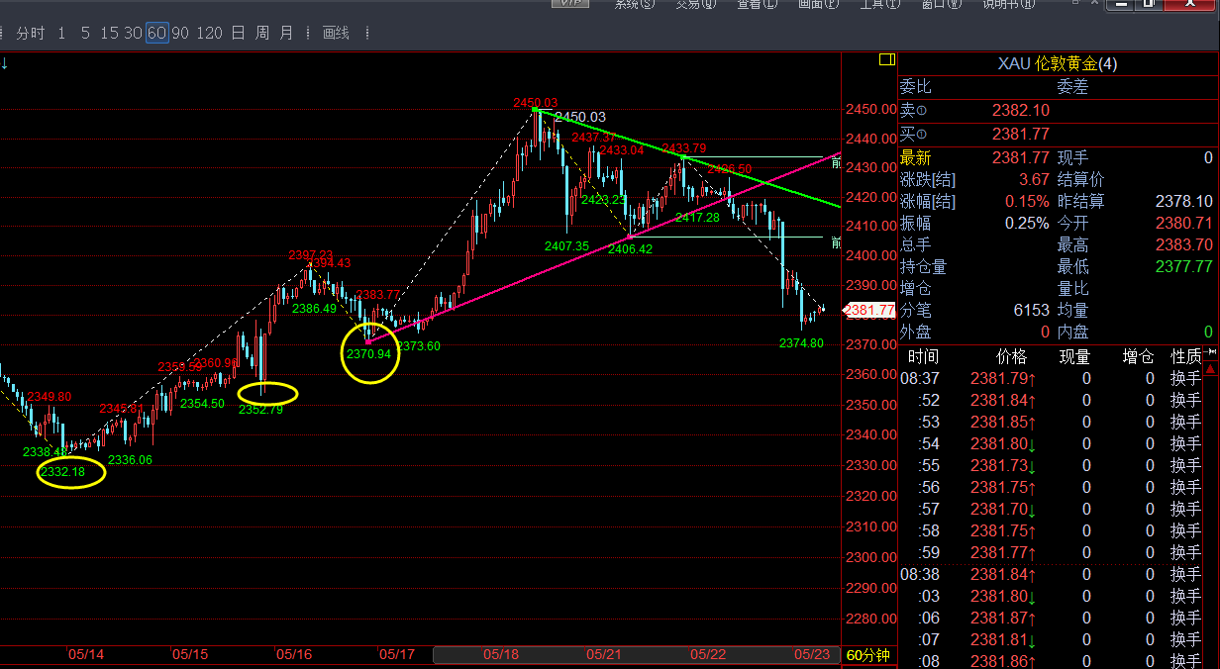The height and width of the screenshot is (669, 1220).
Task: Switch chart to 分时 intraday view
Action: [31, 33]
